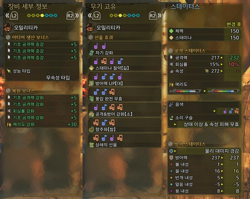
Task: Click the 풍압 완전 무효 melody icon
Action: (x=91, y=99)
